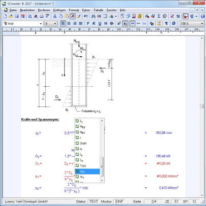Select W_y in the variable list
Screen dimensions: 206x206
point(87,177)
